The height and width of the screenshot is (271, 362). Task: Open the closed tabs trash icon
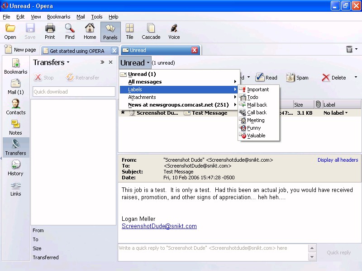pyautogui.click(x=349, y=49)
